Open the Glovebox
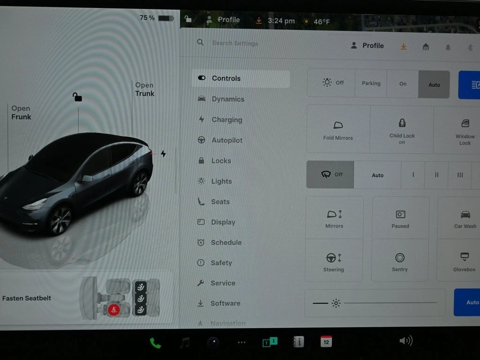 tap(464, 261)
